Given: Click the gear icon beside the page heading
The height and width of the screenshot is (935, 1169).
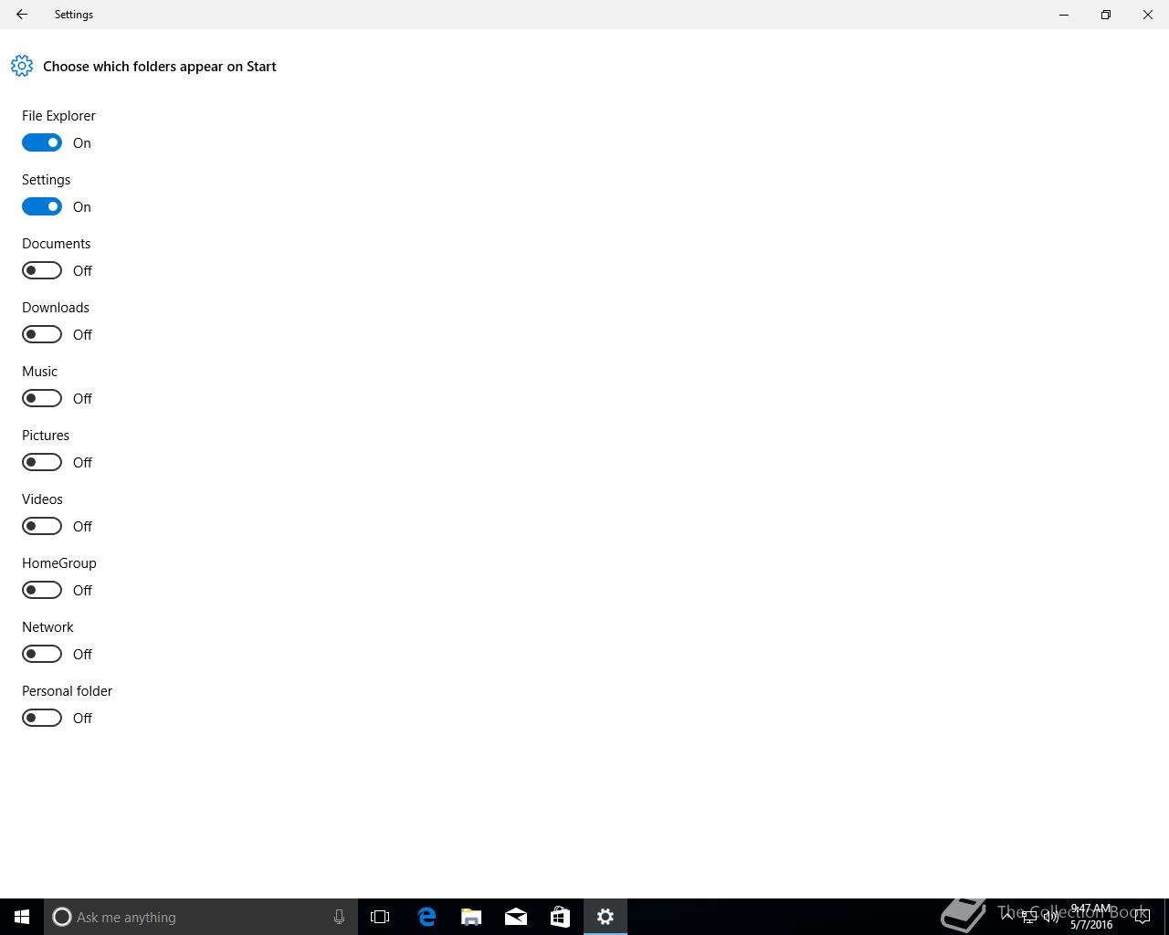Looking at the screenshot, I should click(x=22, y=66).
